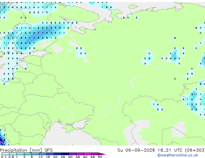Click the legend scale label '15'
The width and height of the screenshot is (205, 158).
48,157
